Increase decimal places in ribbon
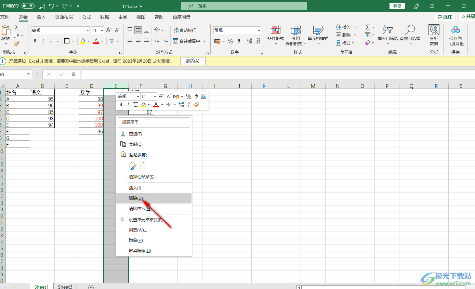The height and width of the screenshot is (289, 475). 249,41
